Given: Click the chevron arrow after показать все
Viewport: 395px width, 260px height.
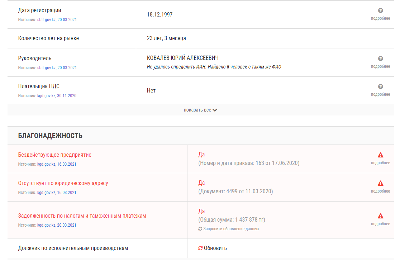Looking at the screenshot, I should point(215,110).
